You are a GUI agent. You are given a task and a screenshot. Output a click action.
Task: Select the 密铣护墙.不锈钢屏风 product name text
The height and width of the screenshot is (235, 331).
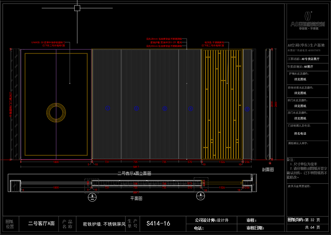click(104, 224)
